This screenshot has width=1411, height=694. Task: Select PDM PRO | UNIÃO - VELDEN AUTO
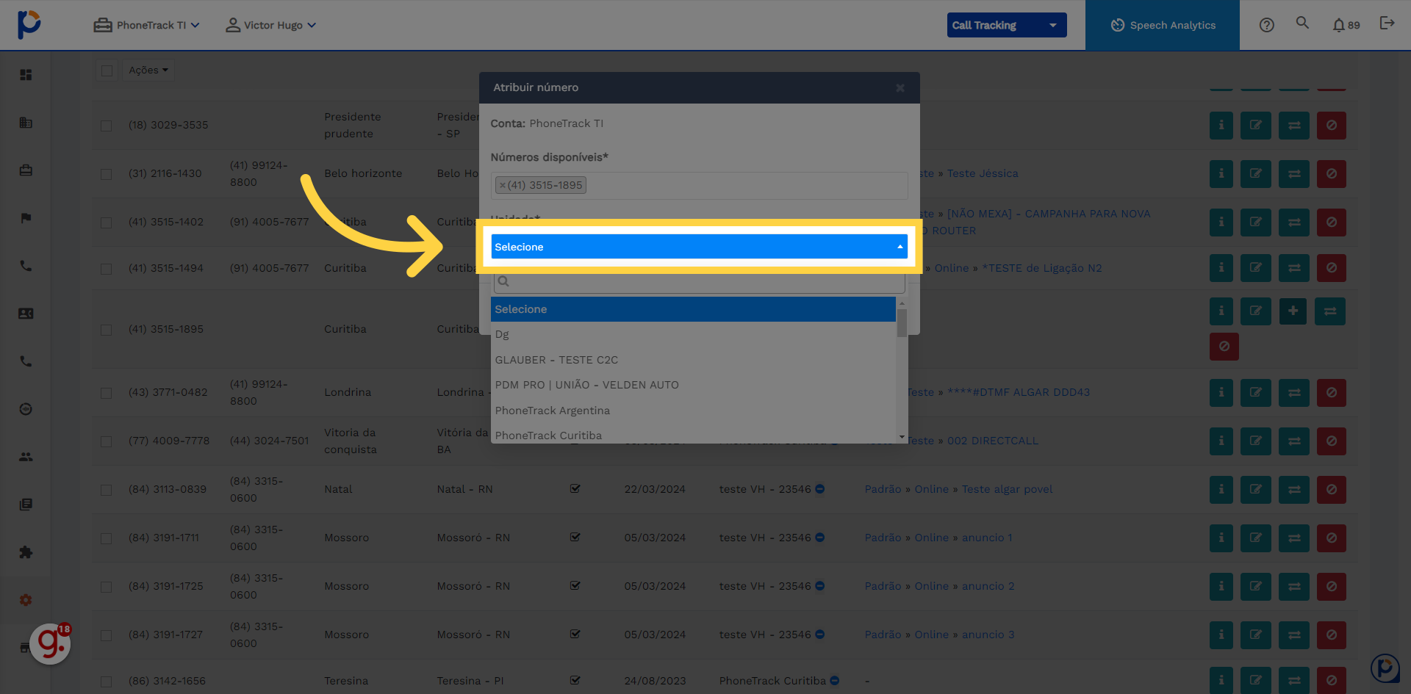click(x=693, y=385)
